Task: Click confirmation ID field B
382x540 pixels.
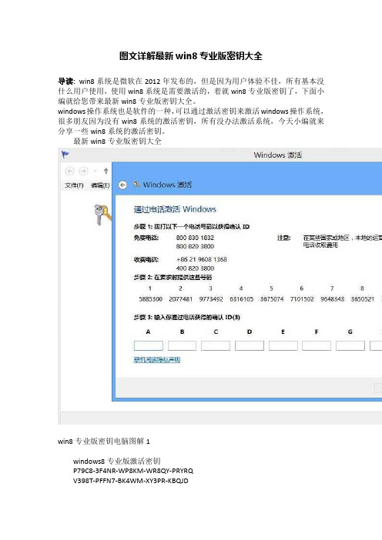Action: coord(182,345)
